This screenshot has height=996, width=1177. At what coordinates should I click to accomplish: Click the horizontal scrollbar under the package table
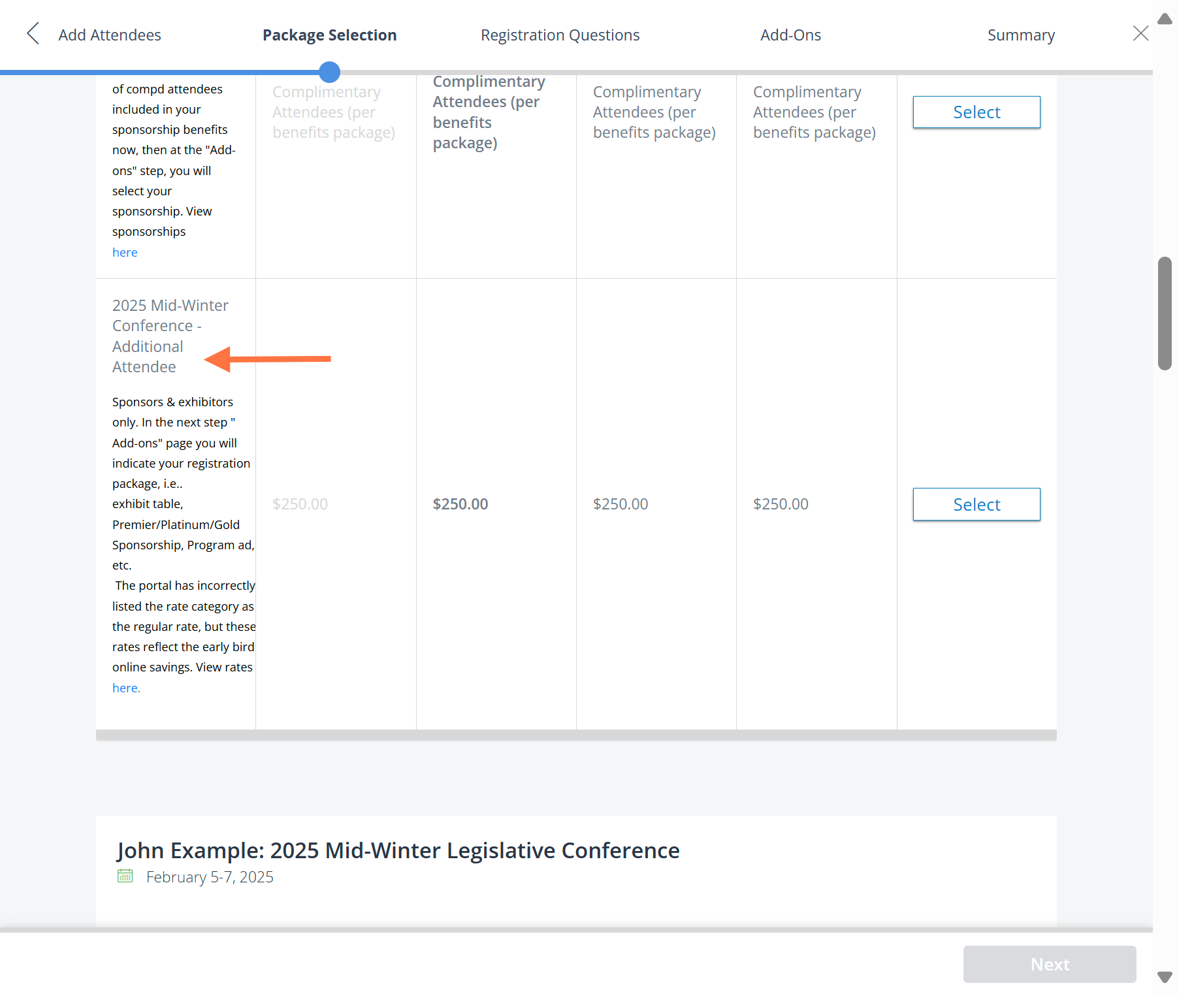pos(576,735)
